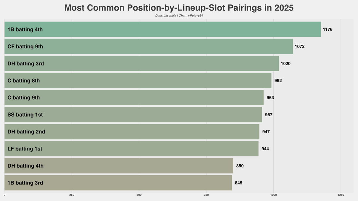Select the 1250 x-axis tick label
Viewport: 358px width, 201px height.
coord(341,195)
